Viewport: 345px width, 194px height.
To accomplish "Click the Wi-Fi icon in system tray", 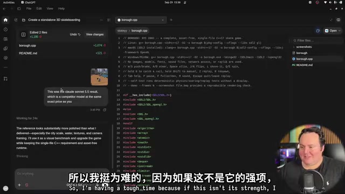I will (325, 2).
